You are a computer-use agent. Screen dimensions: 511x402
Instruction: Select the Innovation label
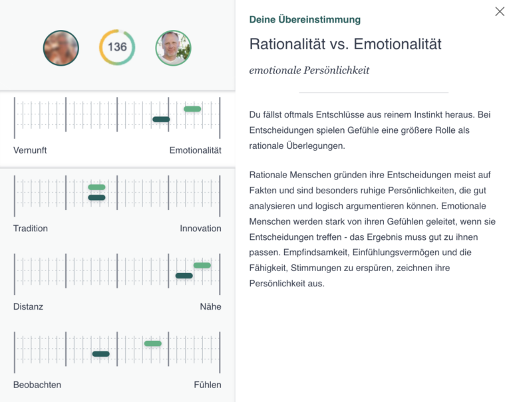[x=200, y=229]
